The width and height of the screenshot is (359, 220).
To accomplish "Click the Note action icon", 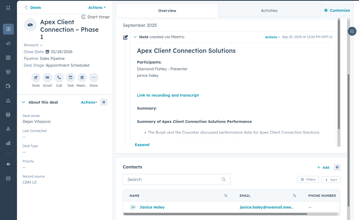I will click(36, 78).
